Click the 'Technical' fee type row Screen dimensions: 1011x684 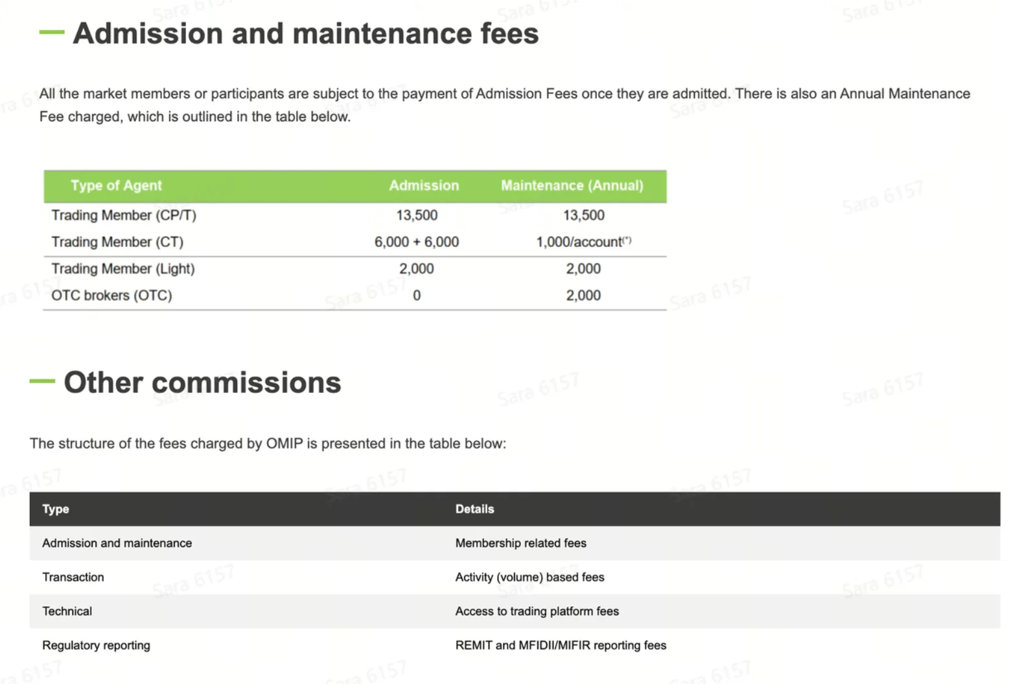[x=515, y=611]
